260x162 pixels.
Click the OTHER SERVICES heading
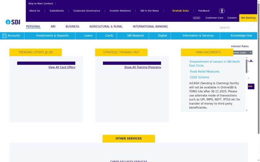[129, 139]
